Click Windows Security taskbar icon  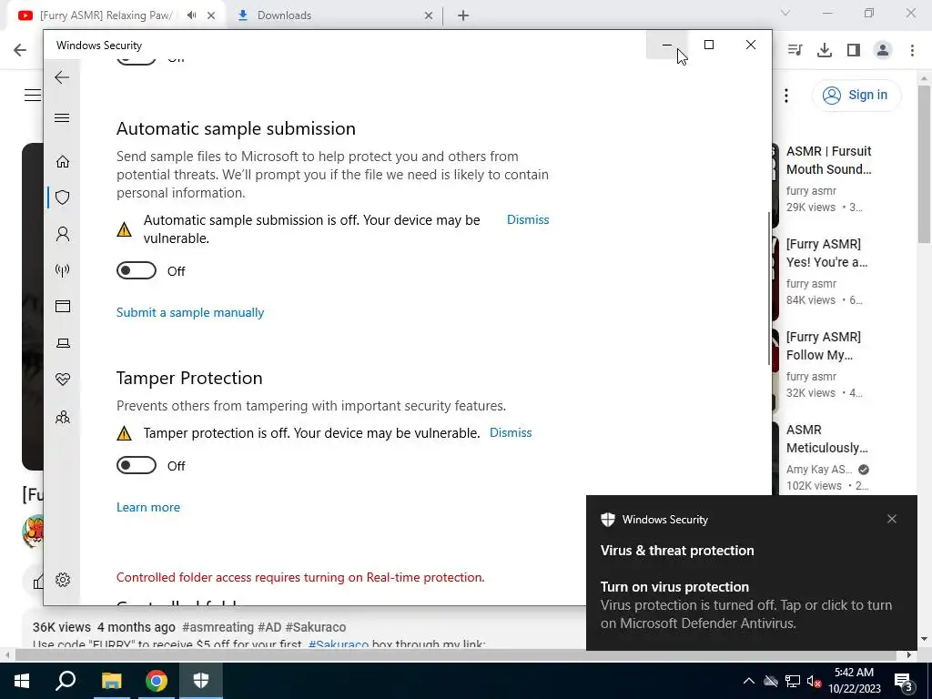click(201, 681)
